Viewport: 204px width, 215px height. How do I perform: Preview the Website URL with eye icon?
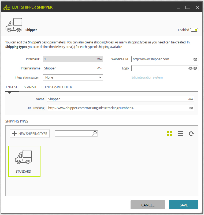[x=195, y=59]
